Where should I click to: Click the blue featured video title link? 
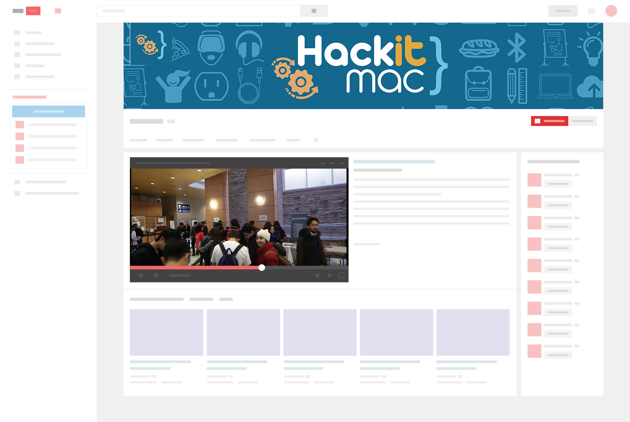394,162
